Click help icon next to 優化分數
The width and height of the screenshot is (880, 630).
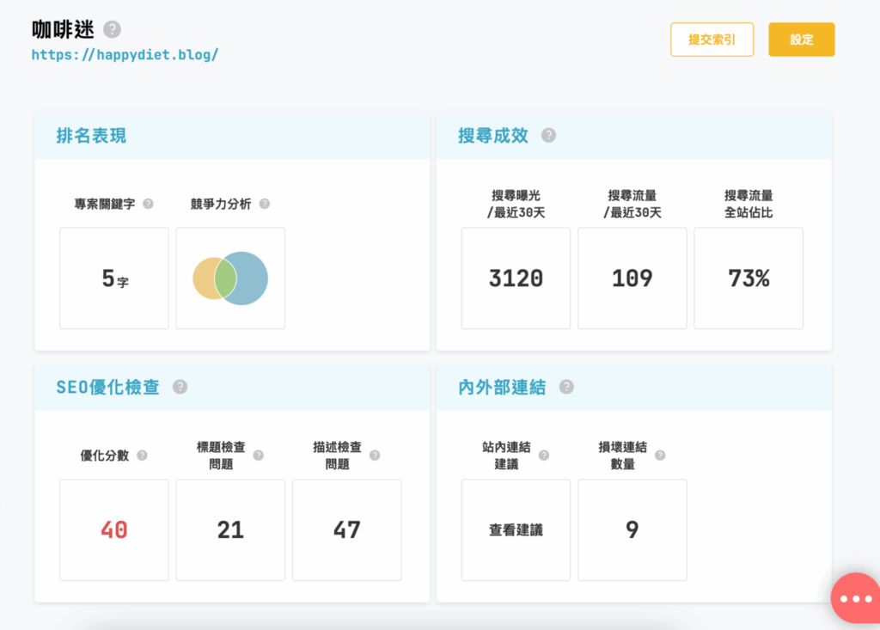tap(142, 456)
